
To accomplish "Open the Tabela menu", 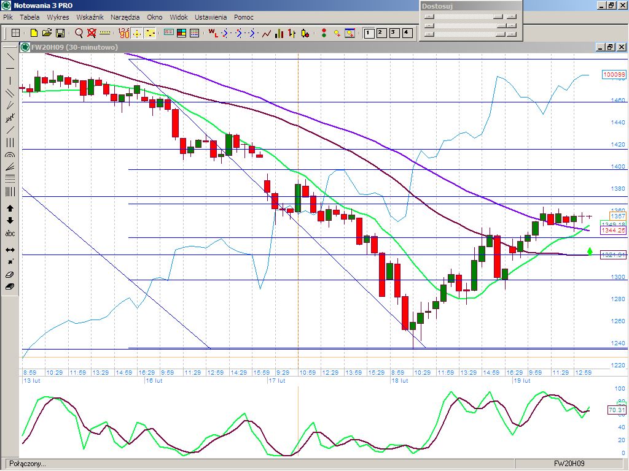I will tap(29, 17).
